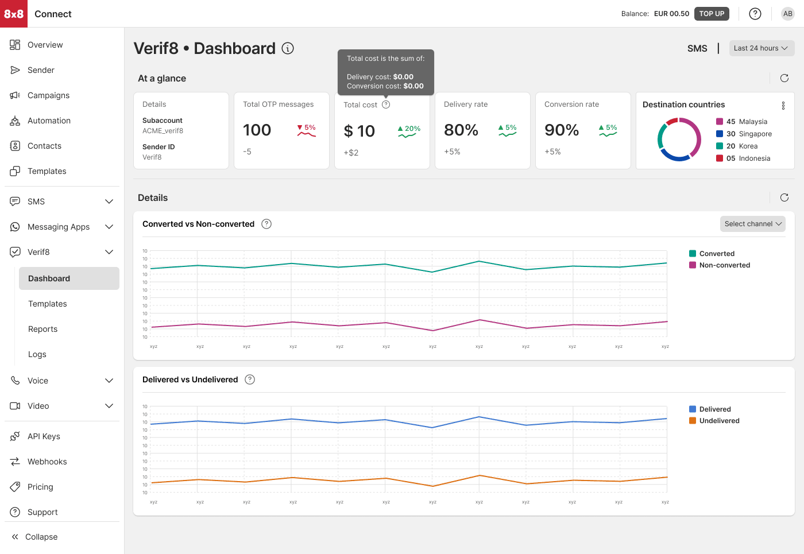The width and height of the screenshot is (804, 554).
Task: Open the AB user avatar menu
Action: tap(788, 14)
